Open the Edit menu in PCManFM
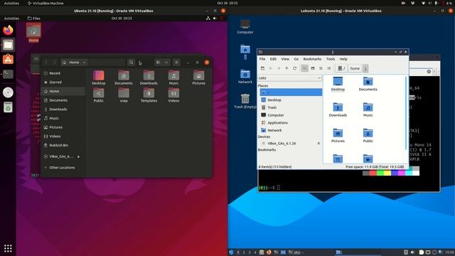Screen dimensions: 455x256 (x=273, y=59)
